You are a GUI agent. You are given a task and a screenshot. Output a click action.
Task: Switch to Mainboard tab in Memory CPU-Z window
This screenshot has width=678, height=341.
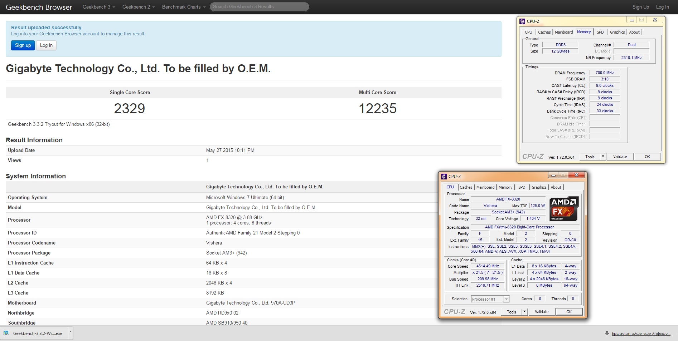564,32
